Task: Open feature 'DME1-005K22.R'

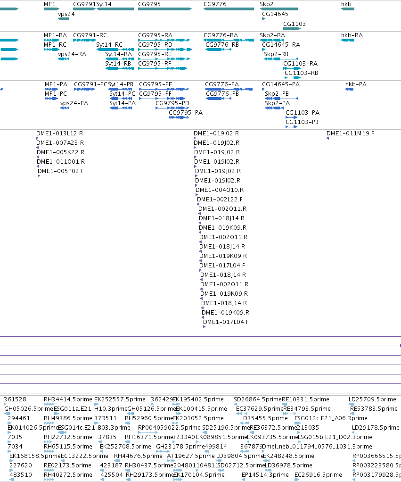Action: (x=61, y=152)
